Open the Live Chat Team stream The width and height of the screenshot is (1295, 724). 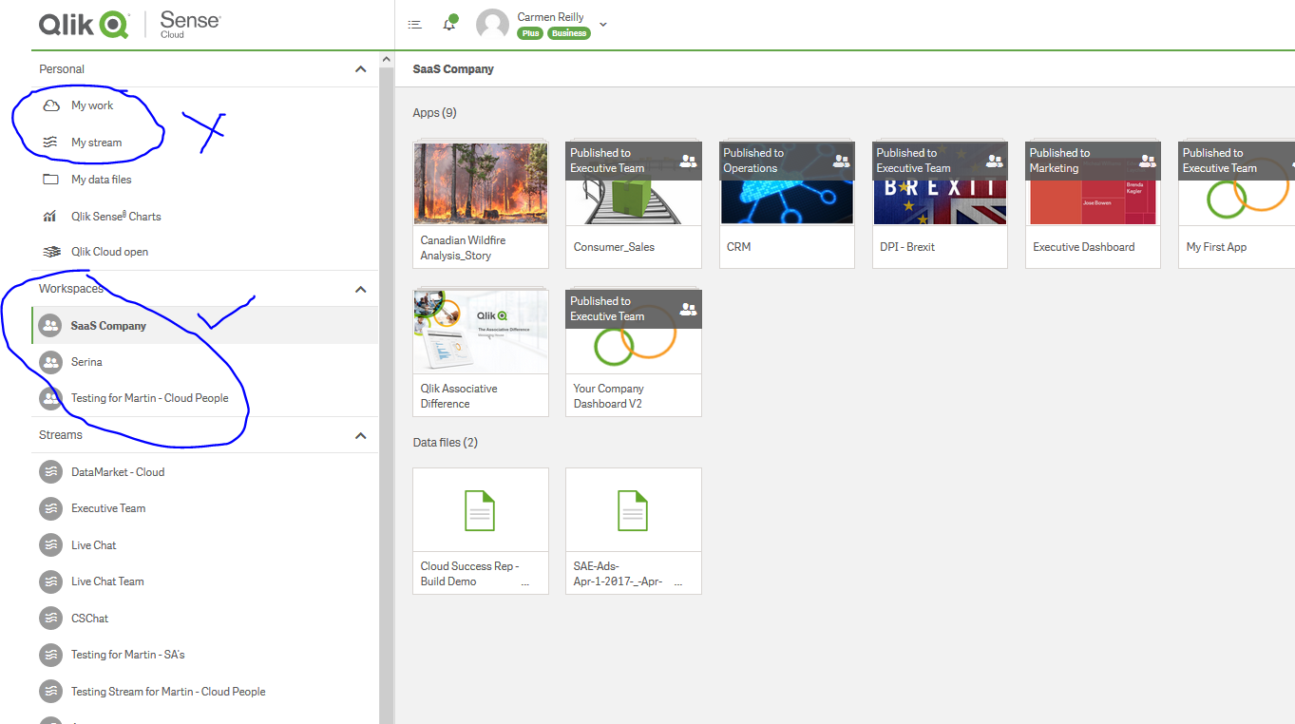point(107,581)
